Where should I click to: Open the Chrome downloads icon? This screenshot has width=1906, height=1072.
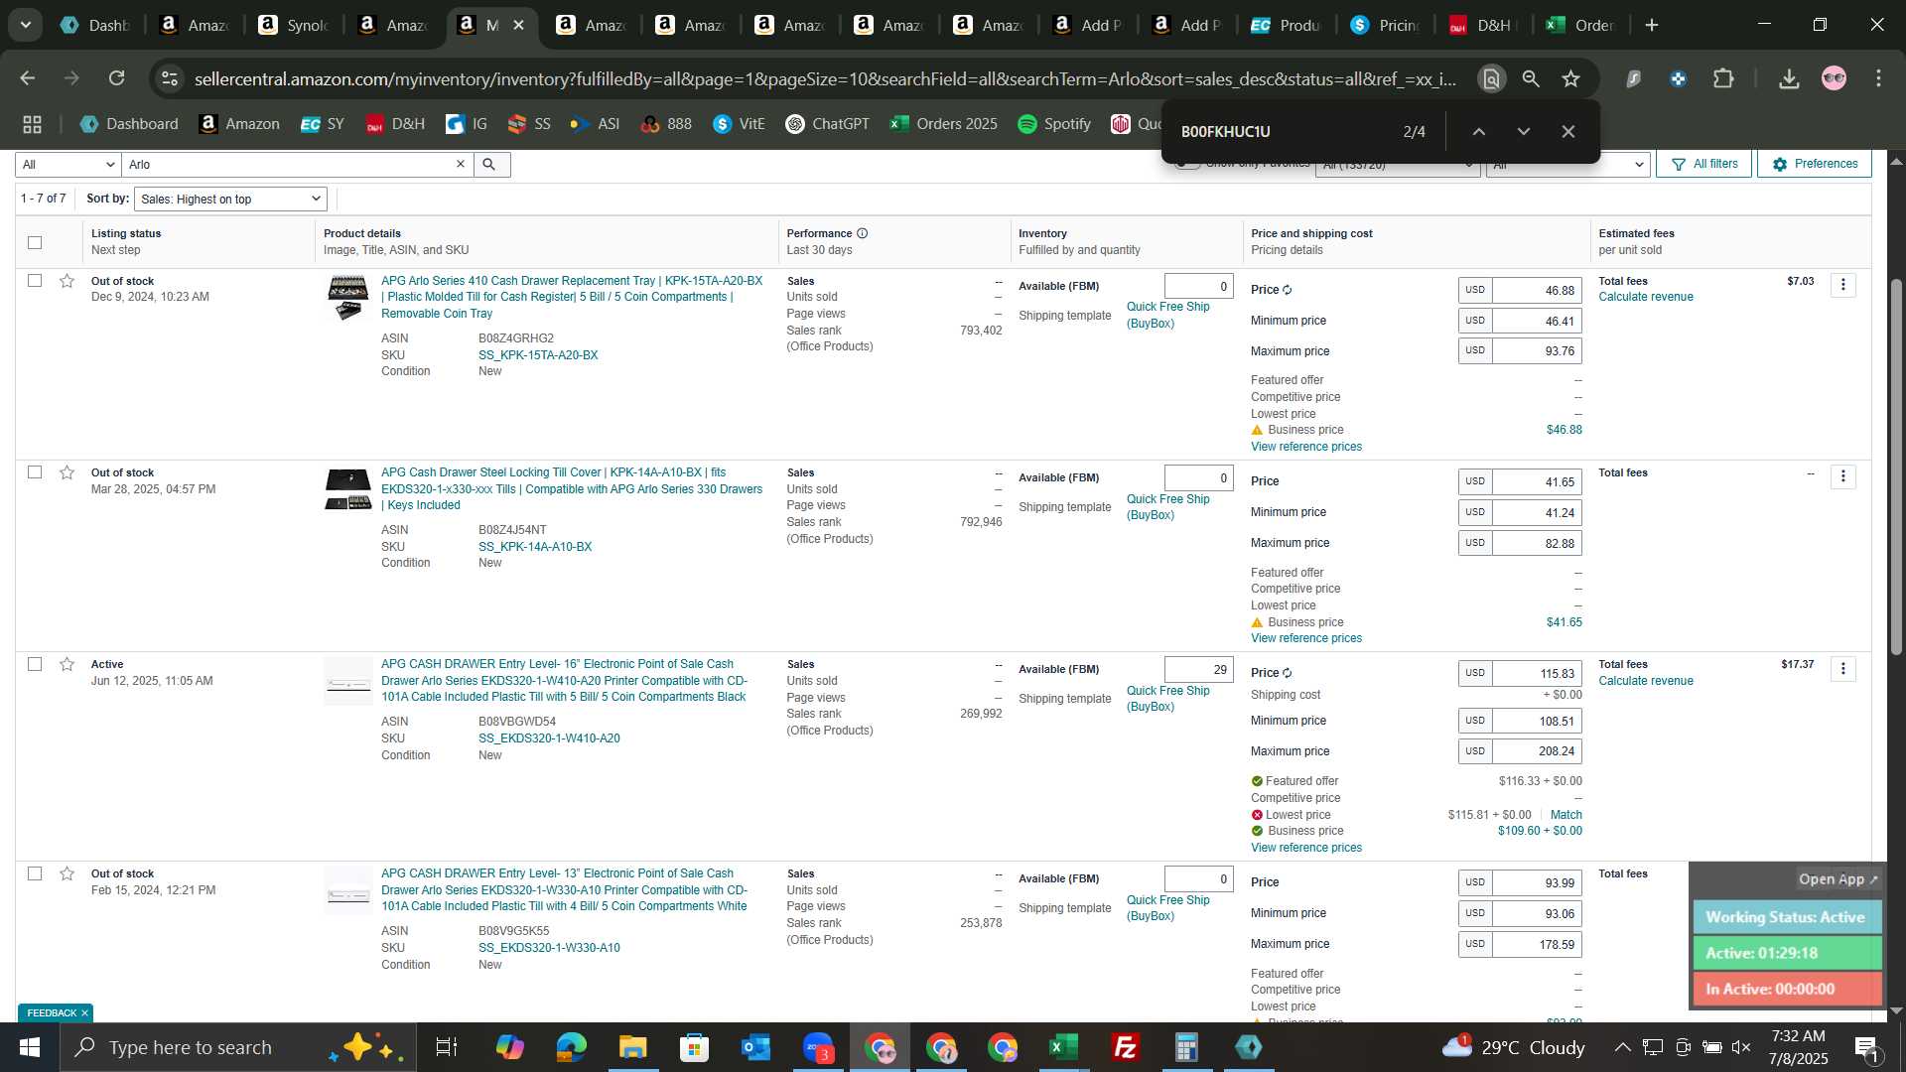(x=1789, y=78)
